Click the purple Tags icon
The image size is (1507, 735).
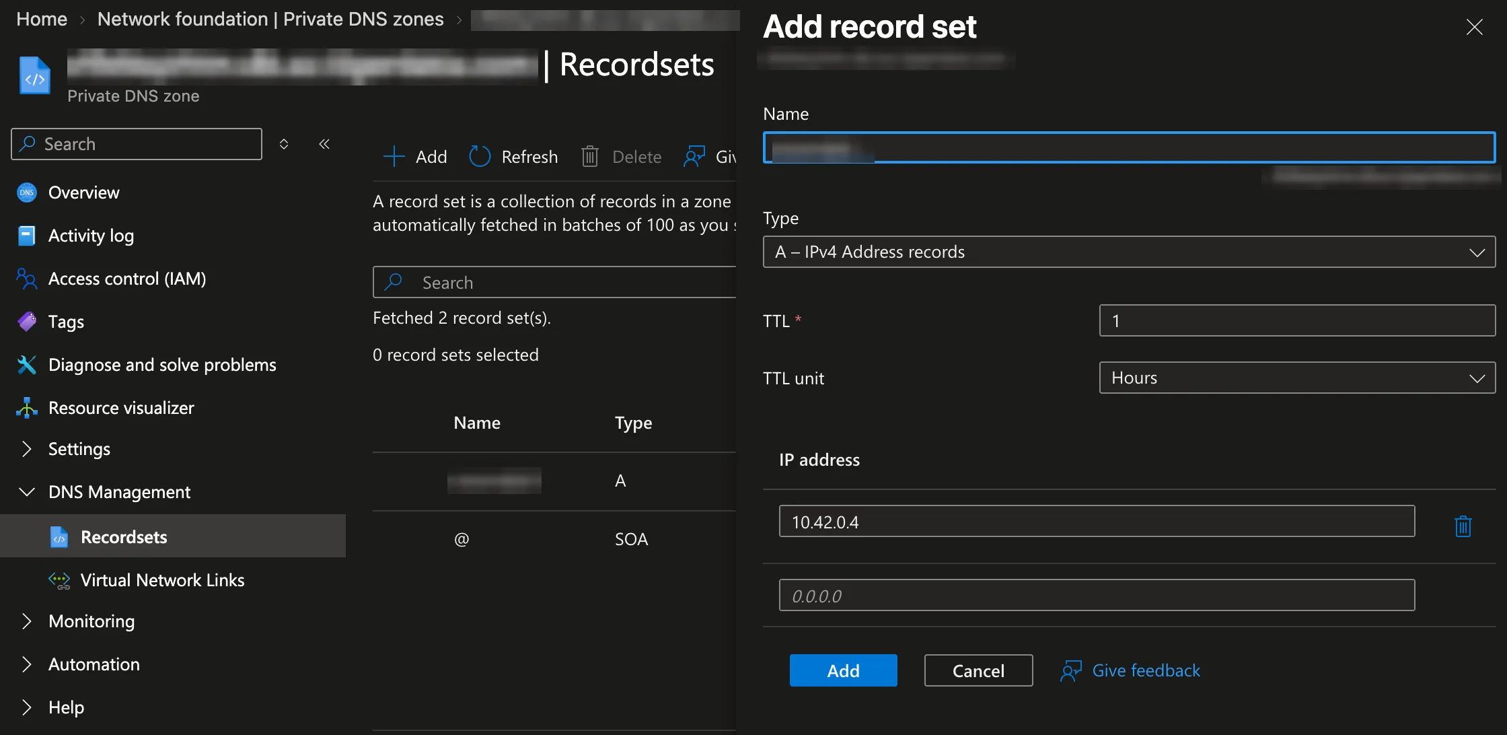[x=26, y=322]
